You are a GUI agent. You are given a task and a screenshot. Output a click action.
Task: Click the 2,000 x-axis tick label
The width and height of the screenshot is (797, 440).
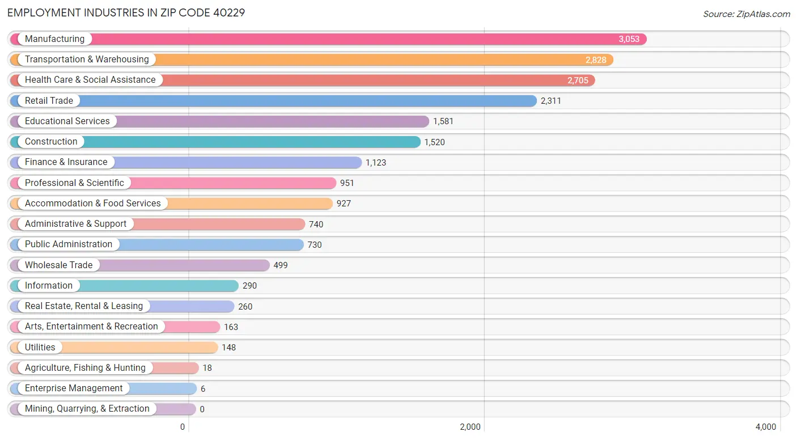[470, 427]
